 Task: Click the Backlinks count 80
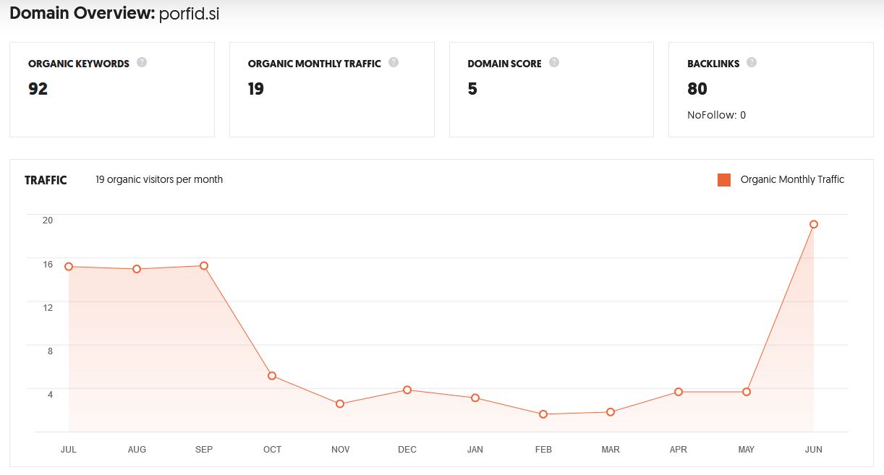coord(697,89)
